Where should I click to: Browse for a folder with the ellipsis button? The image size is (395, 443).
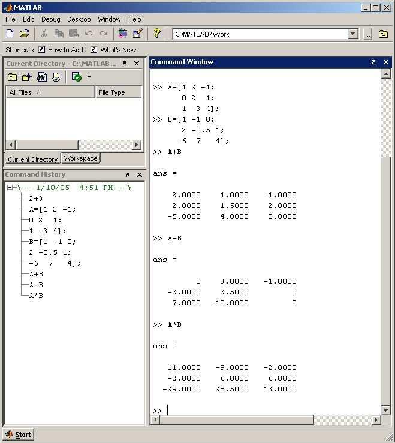point(367,34)
